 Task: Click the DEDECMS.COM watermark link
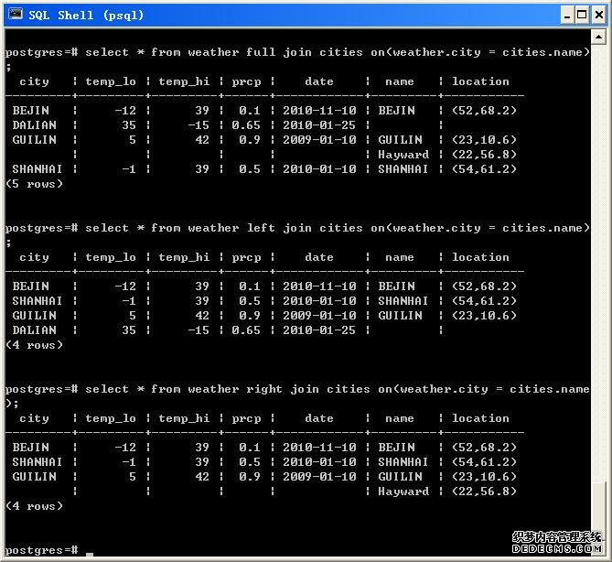(x=558, y=547)
